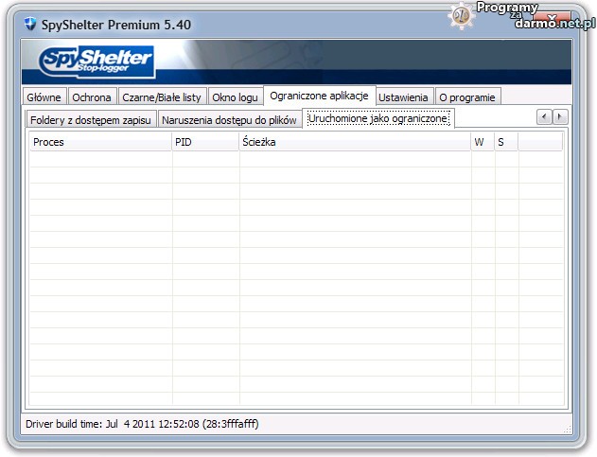Sort list by the PID column header
597x457 pixels.
204,142
